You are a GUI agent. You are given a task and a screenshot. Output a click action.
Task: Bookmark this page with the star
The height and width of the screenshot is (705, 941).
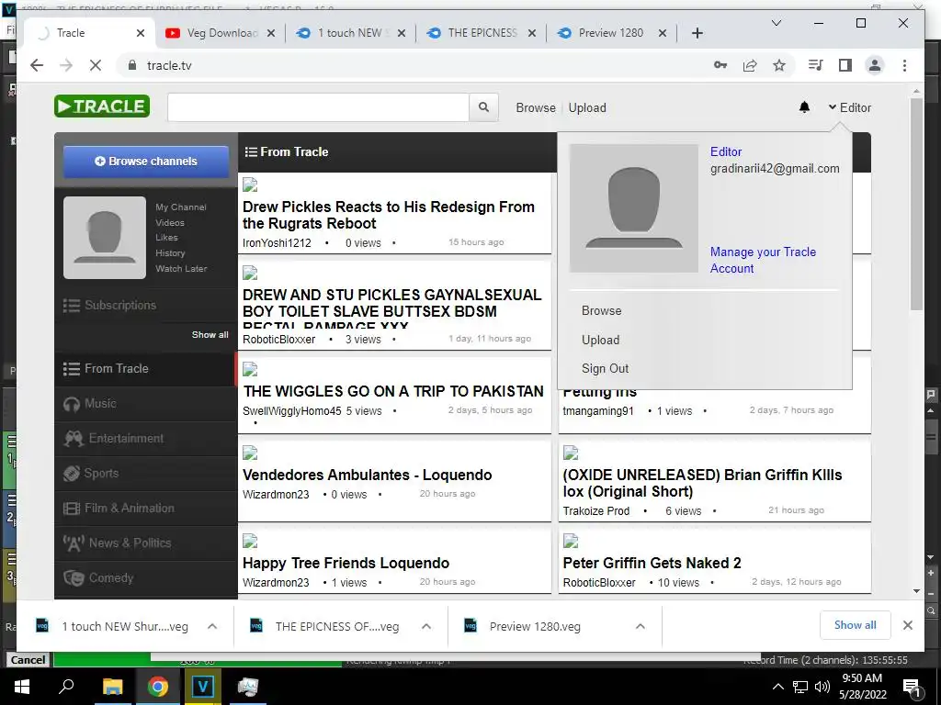(x=779, y=65)
